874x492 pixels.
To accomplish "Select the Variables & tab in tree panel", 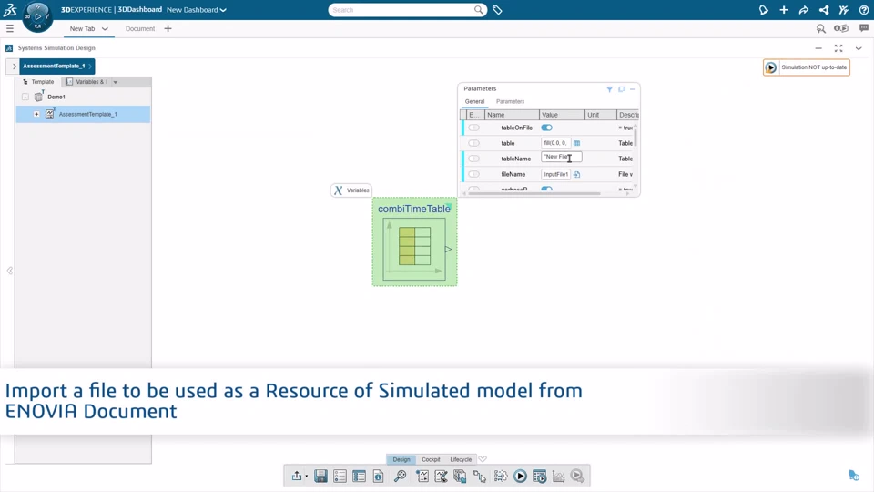I will coord(86,82).
